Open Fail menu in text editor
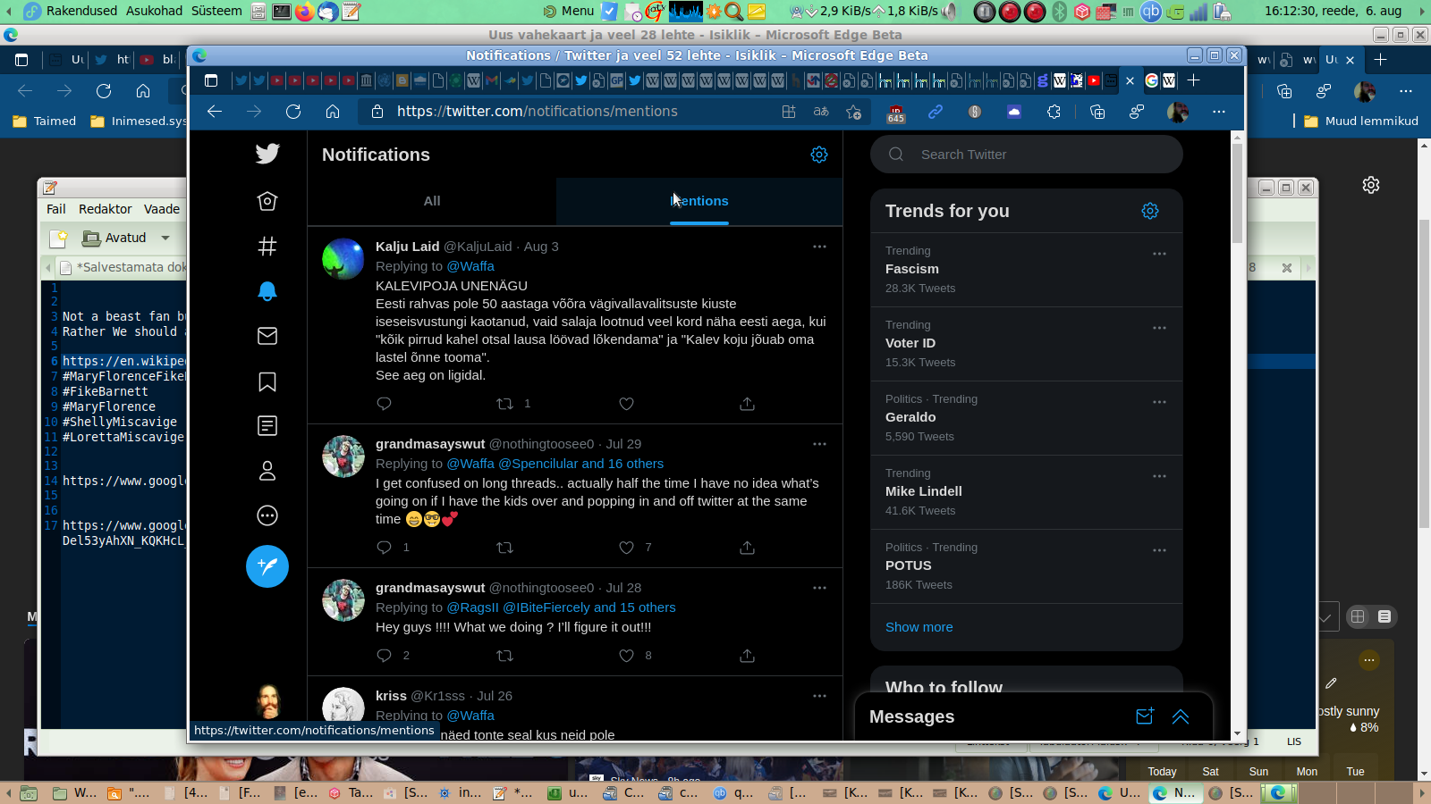This screenshot has width=1431, height=804. pos(56,209)
